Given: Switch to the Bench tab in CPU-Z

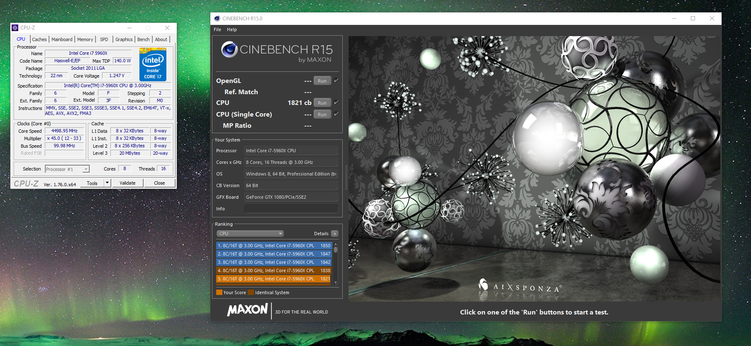Looking at the screenshot, I should click(144, 39).
